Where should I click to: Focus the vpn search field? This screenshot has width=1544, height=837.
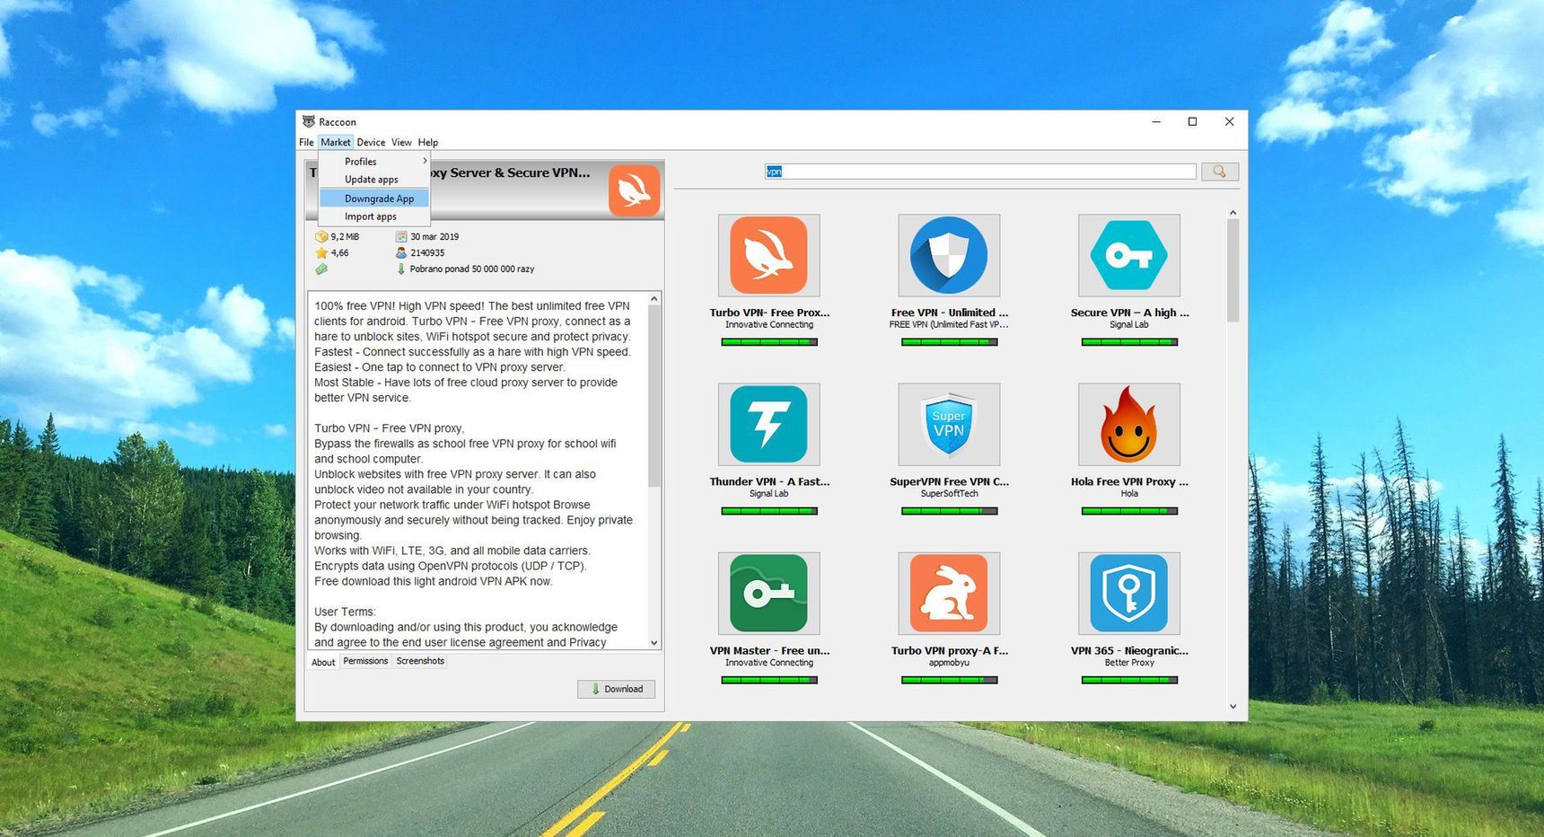point(980,172)
